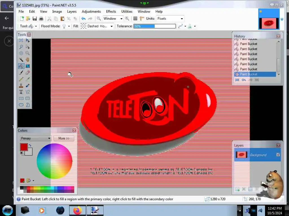Click Rewind to first history step

click(x=237, y=80)
